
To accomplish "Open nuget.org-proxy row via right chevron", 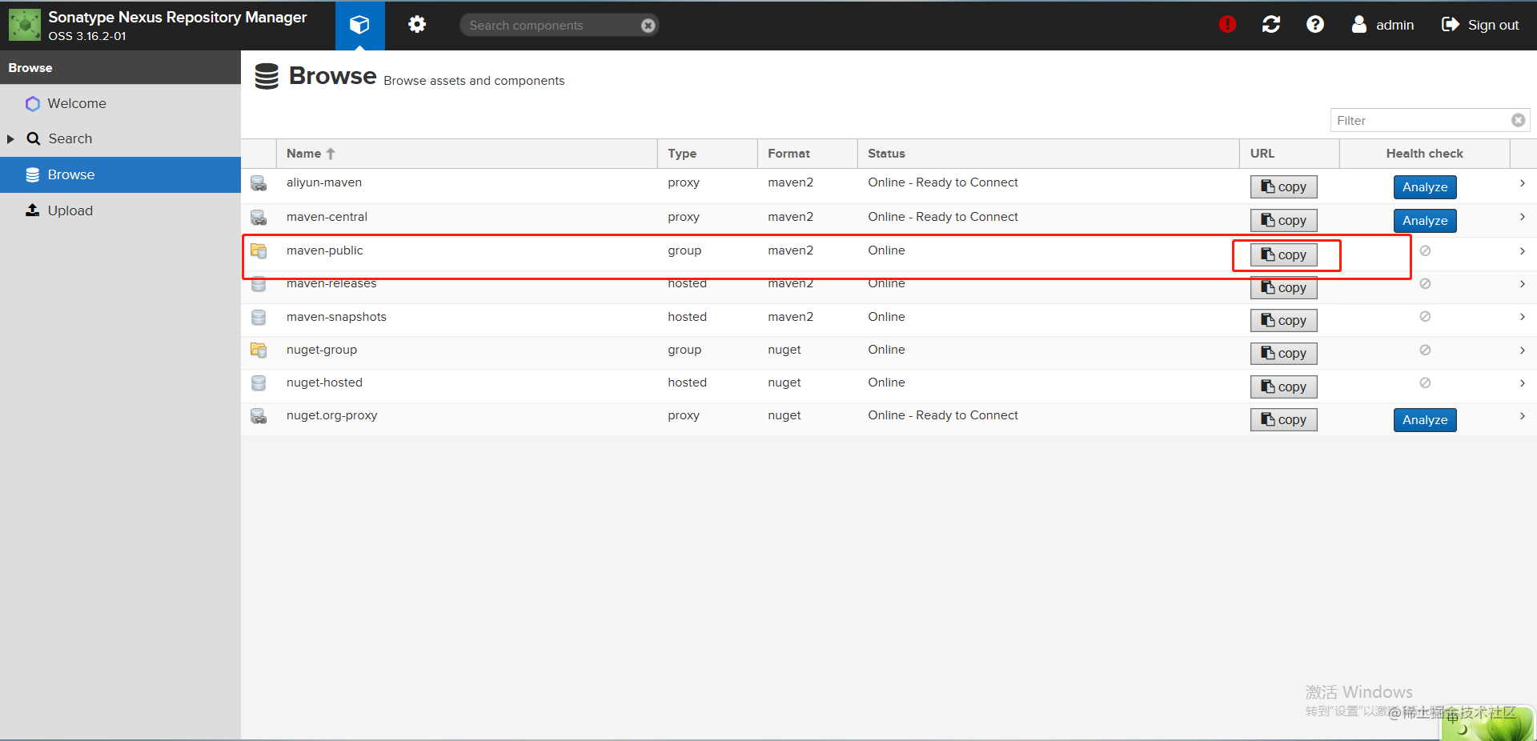I will (1522, 416).
